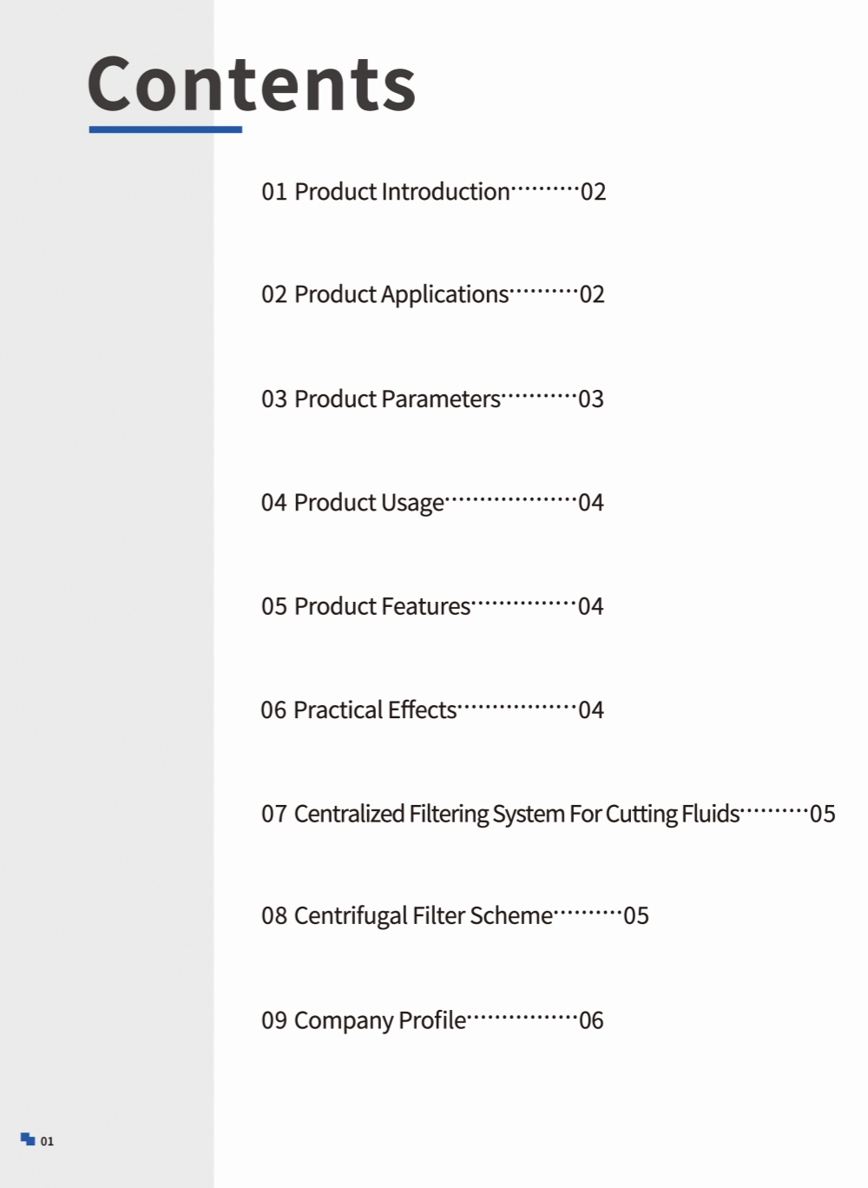Click page number 05 after Centrifugal Filter Scheme
Screen dimensions: 868x1188
tap(636, 916)
